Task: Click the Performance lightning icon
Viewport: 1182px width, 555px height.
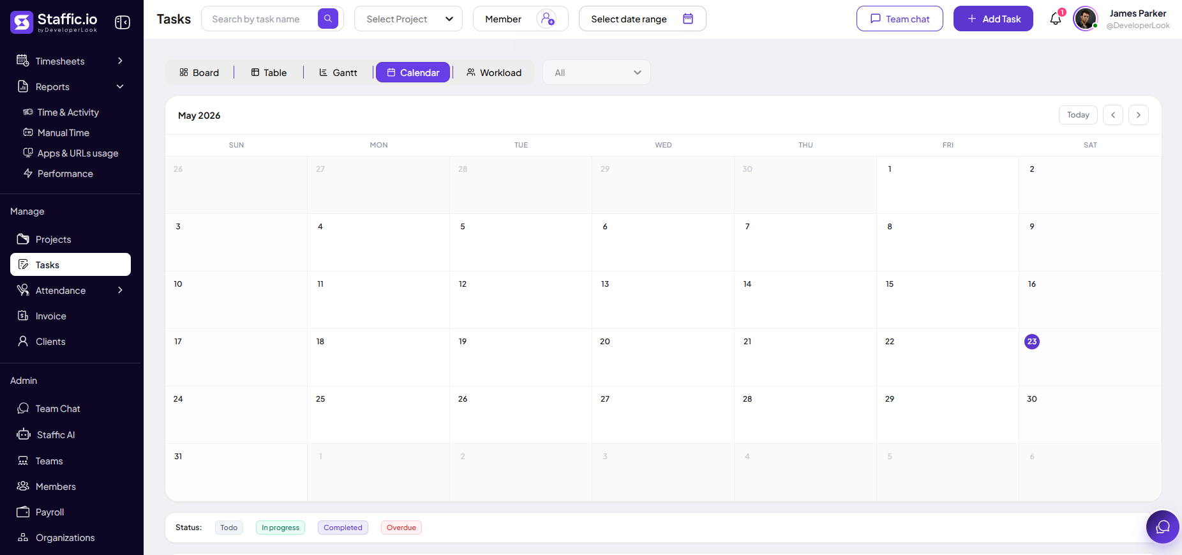Action: (x=28, y=173)
